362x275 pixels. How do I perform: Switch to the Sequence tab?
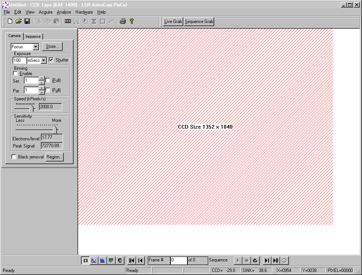point(33,37)
